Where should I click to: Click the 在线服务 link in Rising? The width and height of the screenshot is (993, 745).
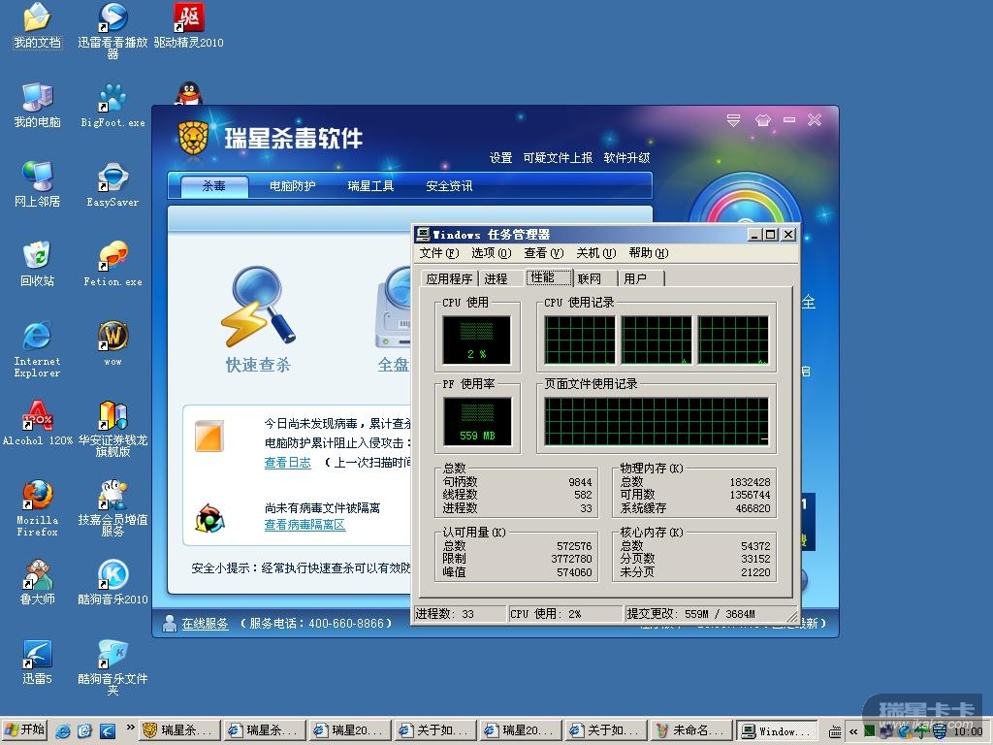pos(205,624)
